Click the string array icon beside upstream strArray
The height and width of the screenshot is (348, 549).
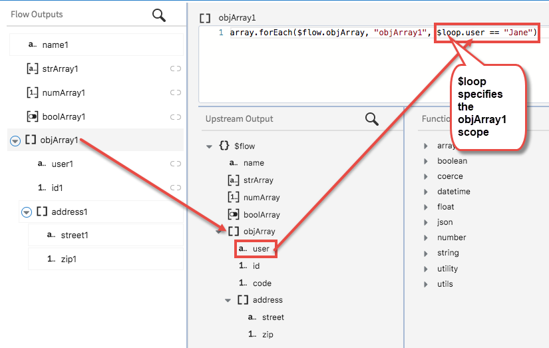pyautogui.click(x=234, y=180)
